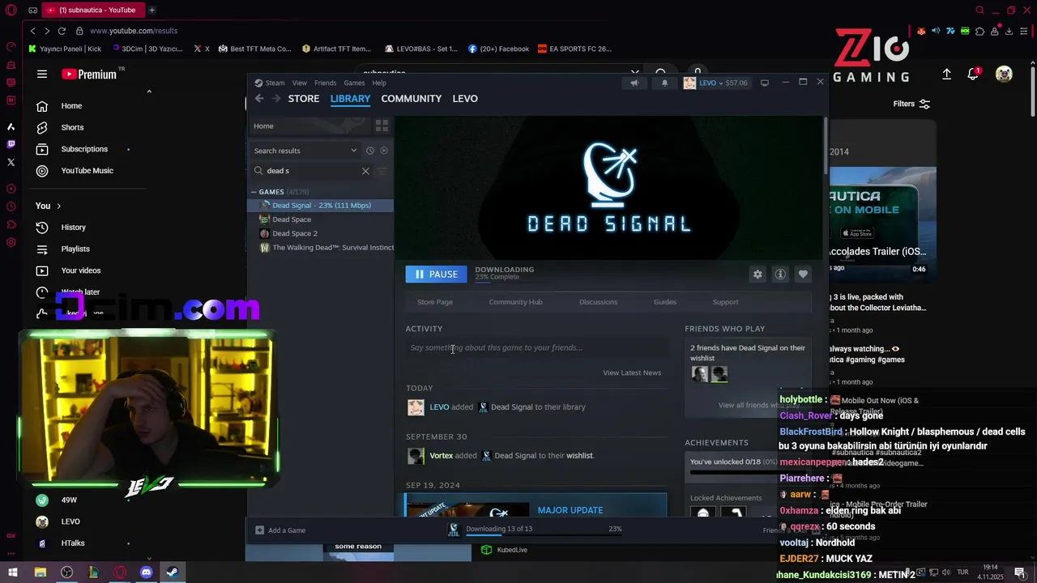Viewport: 1037px width, 583px height.
Task: Open Dead Signal game info icon
Action: click(x=780, y=274)
